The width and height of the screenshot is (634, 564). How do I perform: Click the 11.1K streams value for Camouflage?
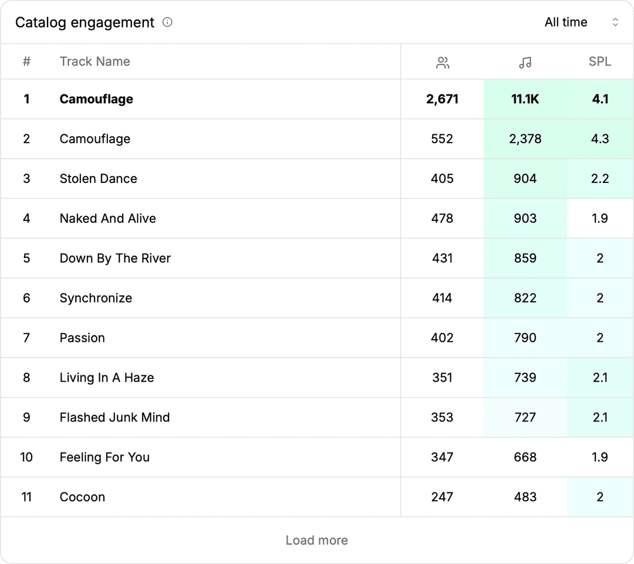coord(525,99)
